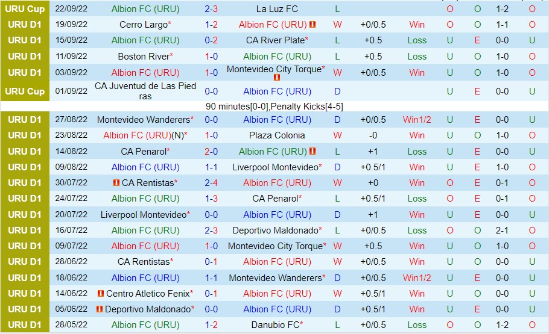Select URU D1 label dated 28/05/22
The width and height of the screenshot is (549, 334).
(x=25, y=325)
